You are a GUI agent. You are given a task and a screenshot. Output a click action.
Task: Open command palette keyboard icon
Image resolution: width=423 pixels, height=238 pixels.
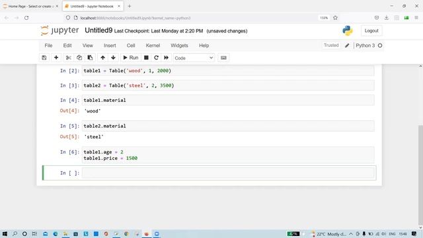[223, 58]
